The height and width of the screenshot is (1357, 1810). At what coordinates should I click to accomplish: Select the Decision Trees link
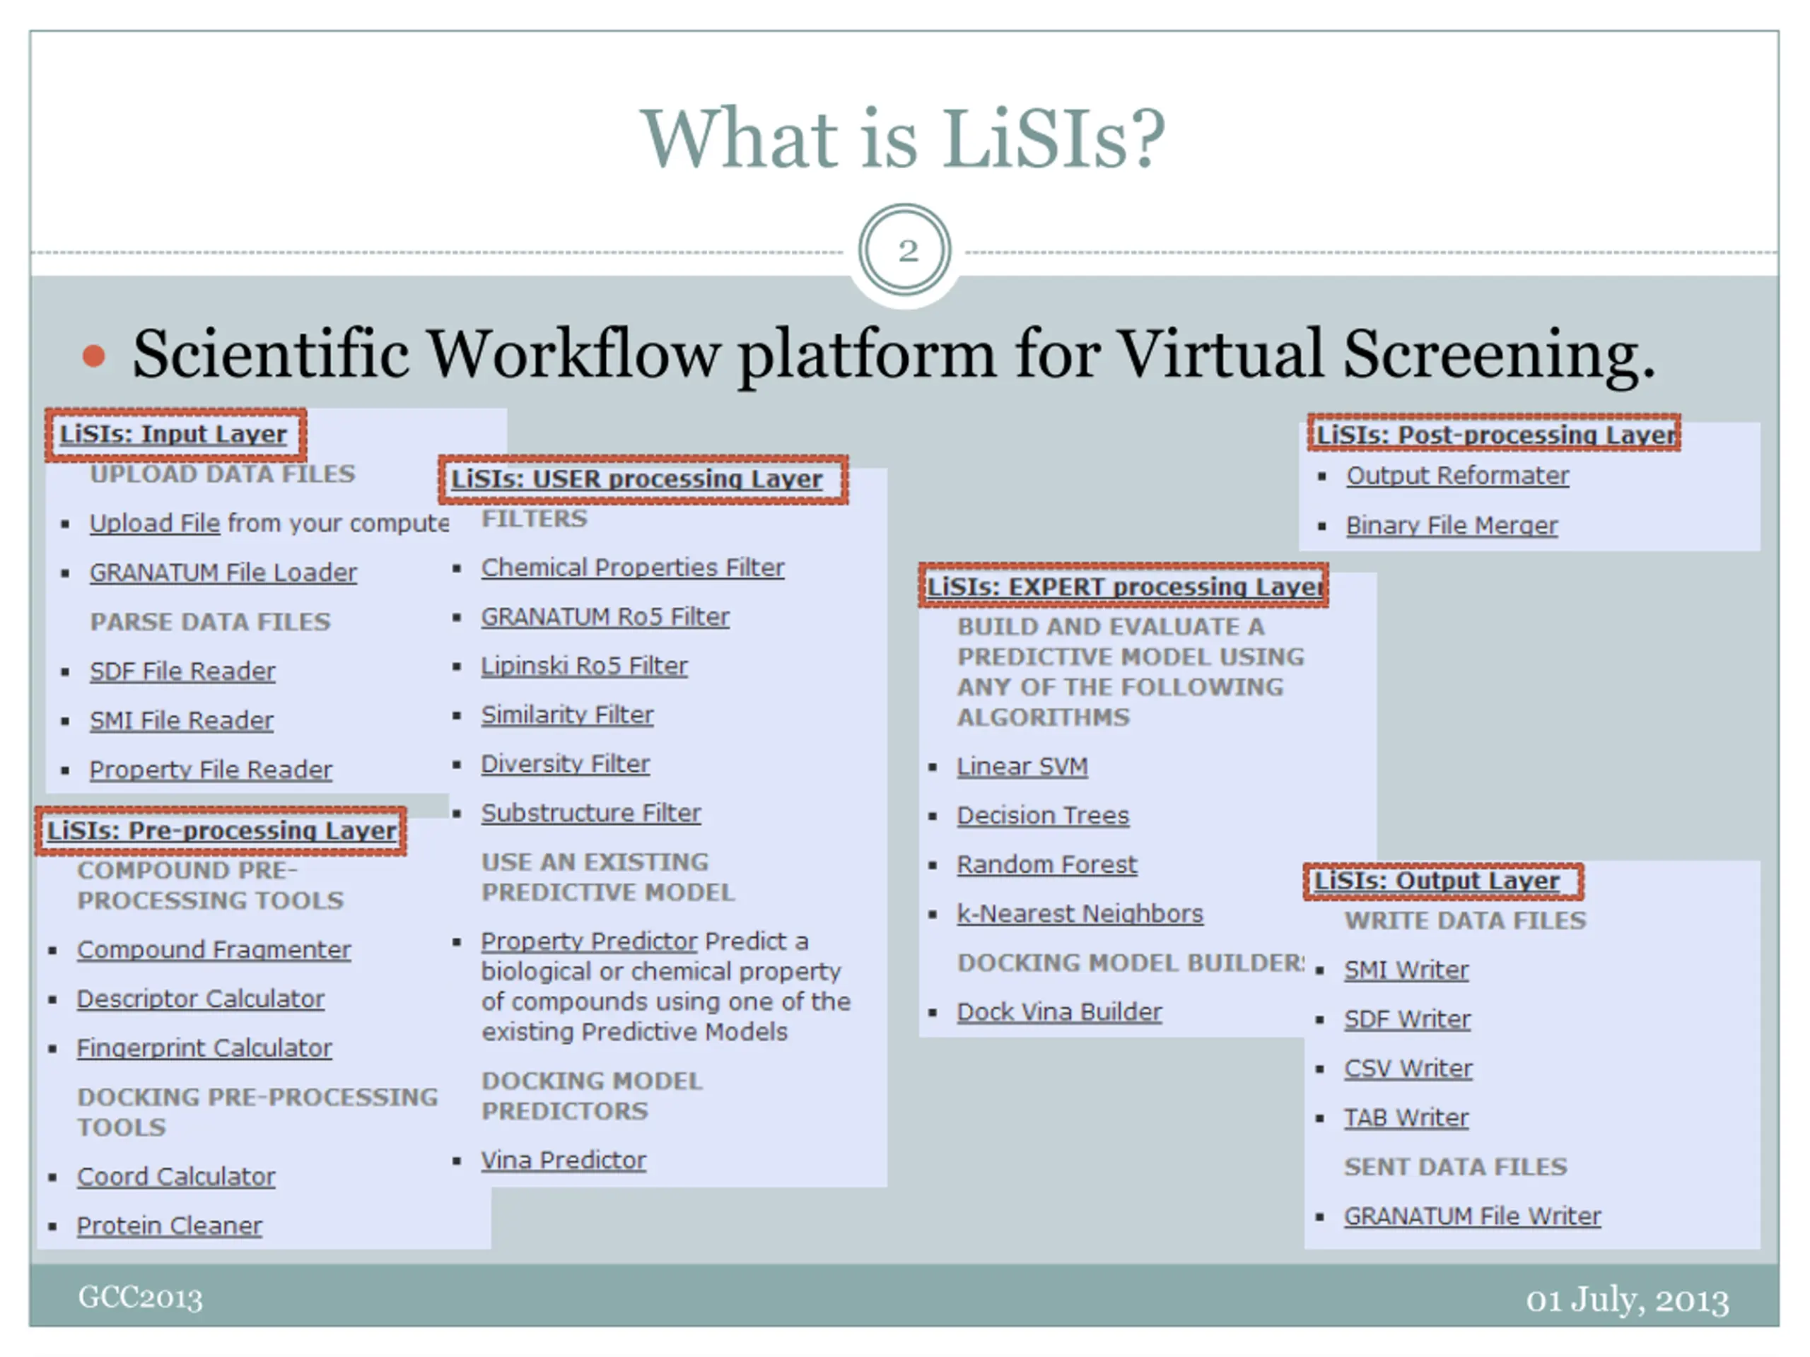coord(1044,816)
